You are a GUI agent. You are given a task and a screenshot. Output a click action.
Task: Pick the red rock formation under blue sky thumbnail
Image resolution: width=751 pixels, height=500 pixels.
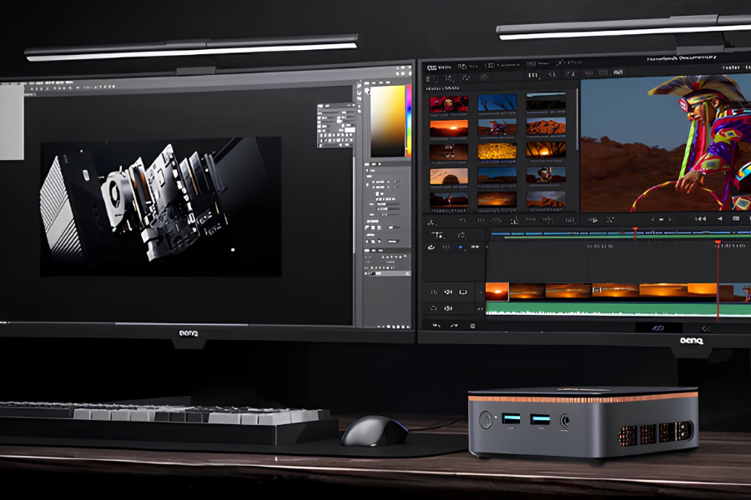(x=546, y=127)
